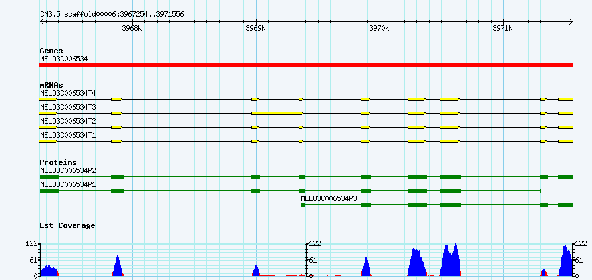Open protein label MELO3C006534P2
Screen dimensions: 592x280
tap(69, 170)
